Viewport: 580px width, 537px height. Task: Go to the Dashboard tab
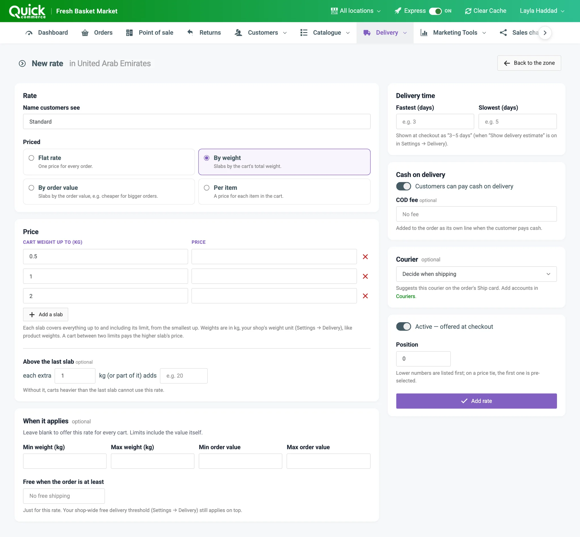point(47,33)
